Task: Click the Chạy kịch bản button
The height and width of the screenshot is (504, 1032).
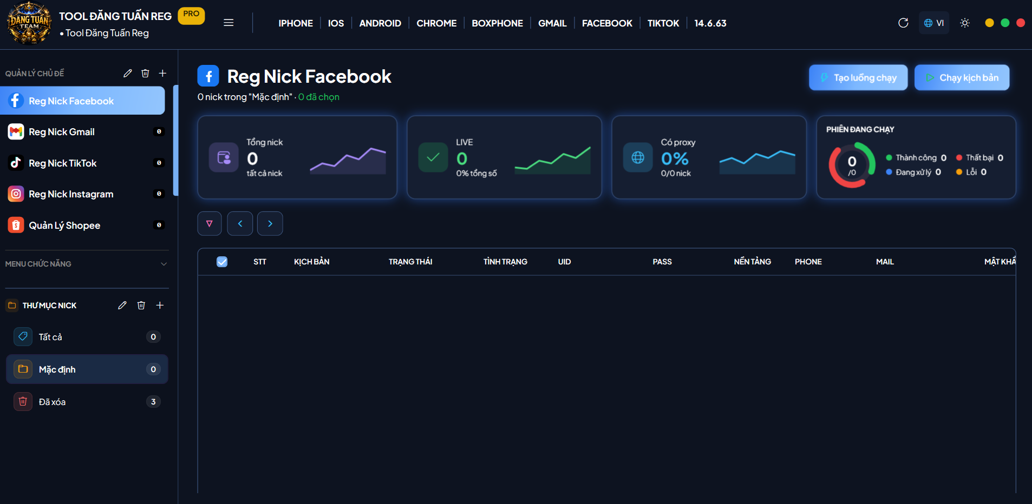Action: 962,77
